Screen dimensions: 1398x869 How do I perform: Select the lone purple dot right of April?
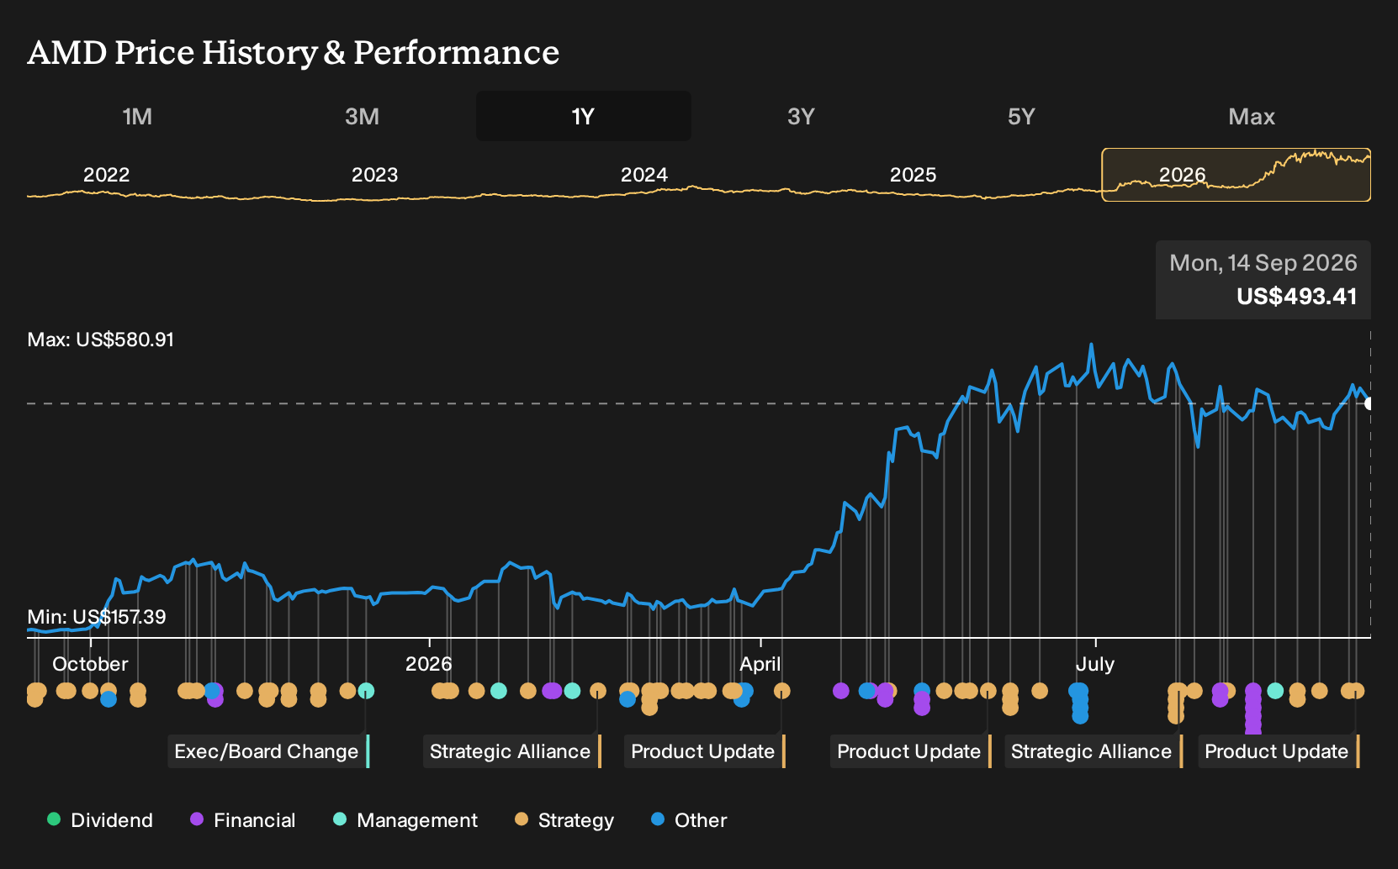coord(840,691)
